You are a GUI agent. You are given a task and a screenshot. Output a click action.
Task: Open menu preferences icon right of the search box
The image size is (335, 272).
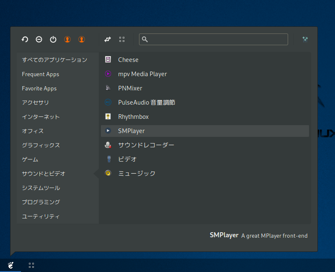click(305, 39)
